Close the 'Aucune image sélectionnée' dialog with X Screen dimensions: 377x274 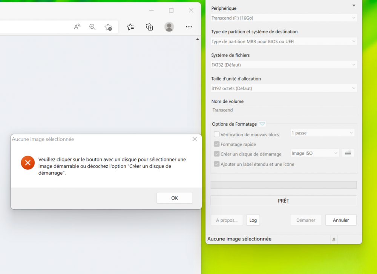click(x=195, y=139)
